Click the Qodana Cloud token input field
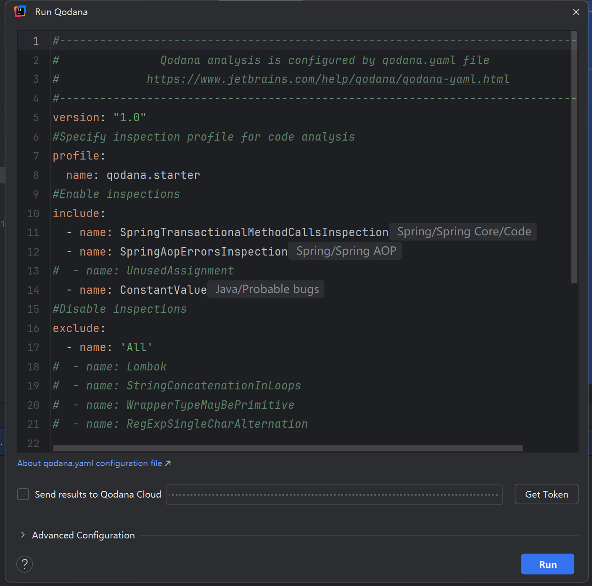 (x=334, y=495)
